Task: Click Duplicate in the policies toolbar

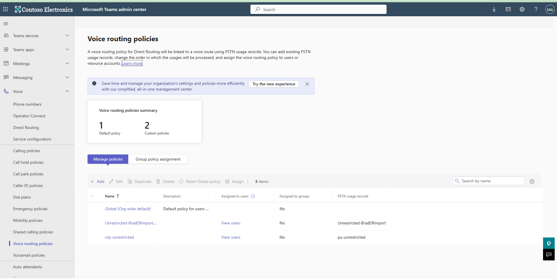Action: pyautogui.click(x=140, y=181)
